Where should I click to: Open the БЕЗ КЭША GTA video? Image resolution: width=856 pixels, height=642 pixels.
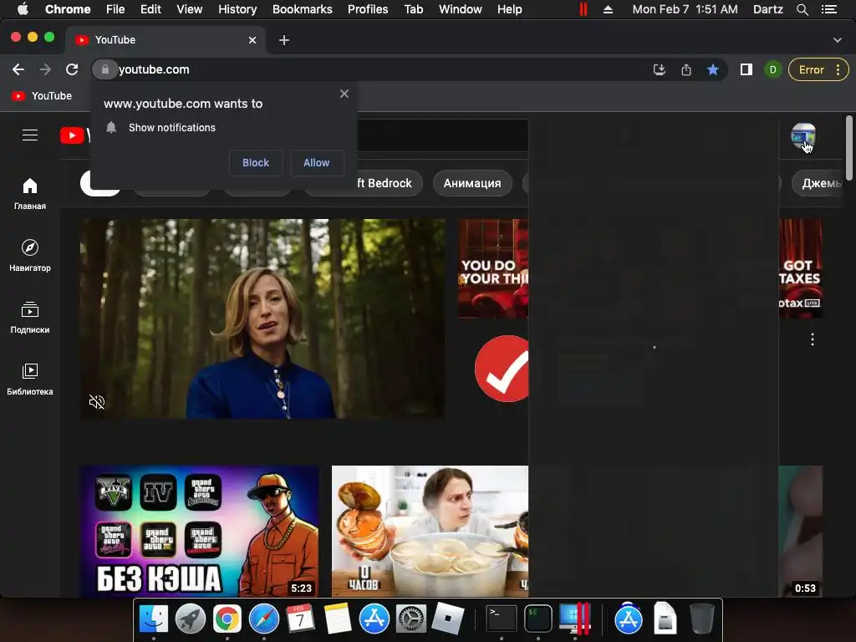pos(200,531)
